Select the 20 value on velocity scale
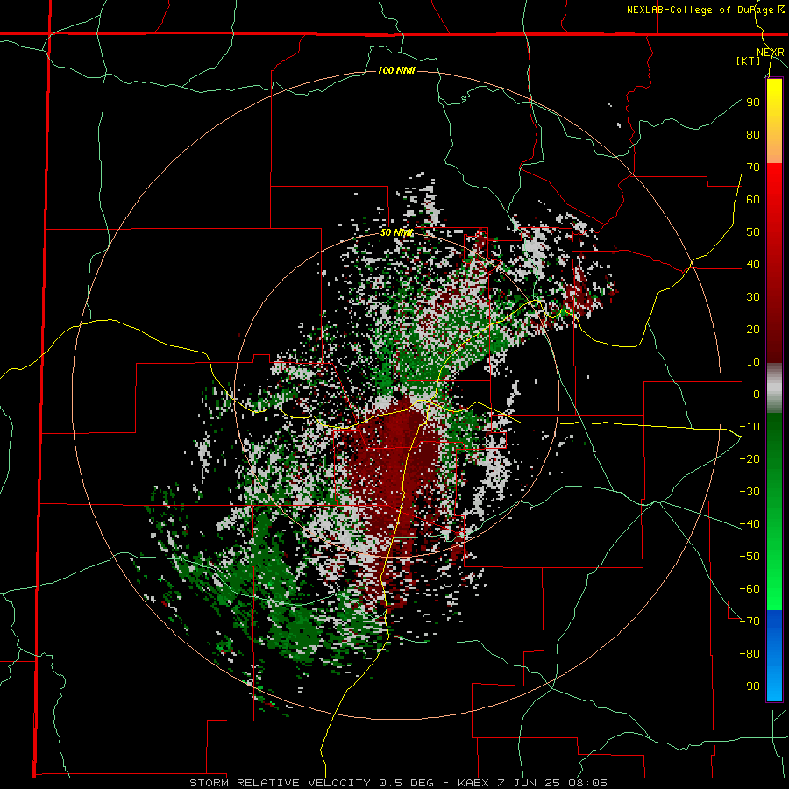This screenshot has width=789, height=789. coord(753,330)
